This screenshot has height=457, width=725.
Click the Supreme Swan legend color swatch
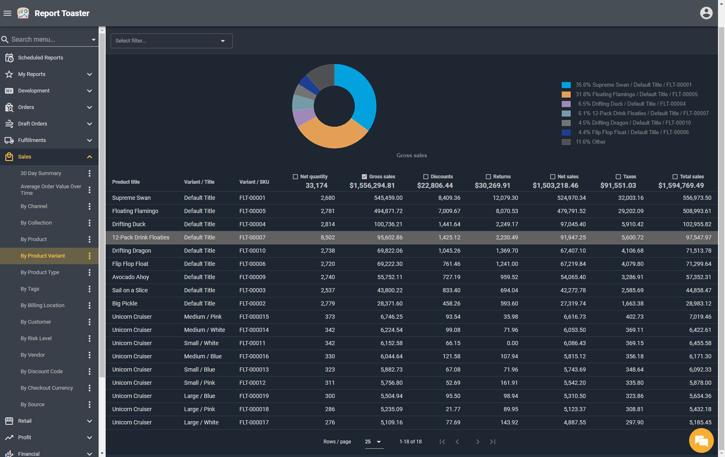tap(566, 85)
